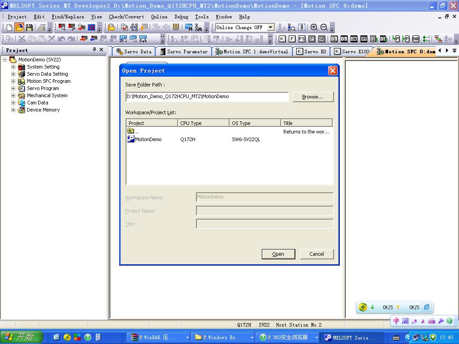Select MotionDemo project in the list

[x=148, y=139]
